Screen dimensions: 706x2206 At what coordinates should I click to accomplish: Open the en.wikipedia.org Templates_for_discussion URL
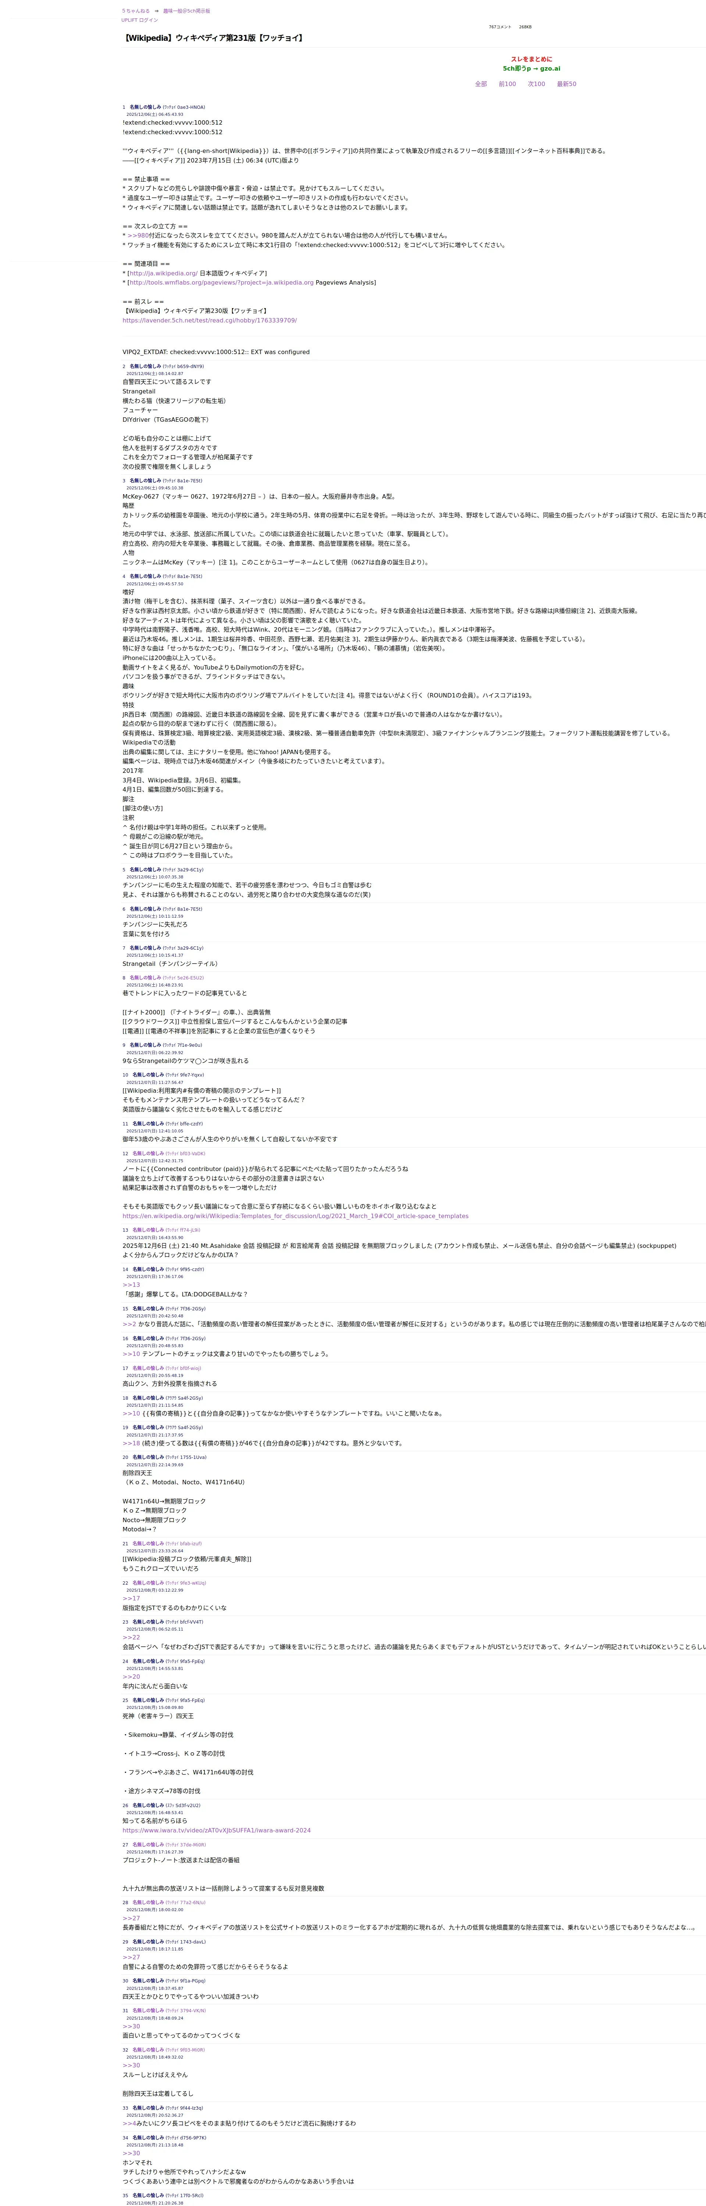295,1216
